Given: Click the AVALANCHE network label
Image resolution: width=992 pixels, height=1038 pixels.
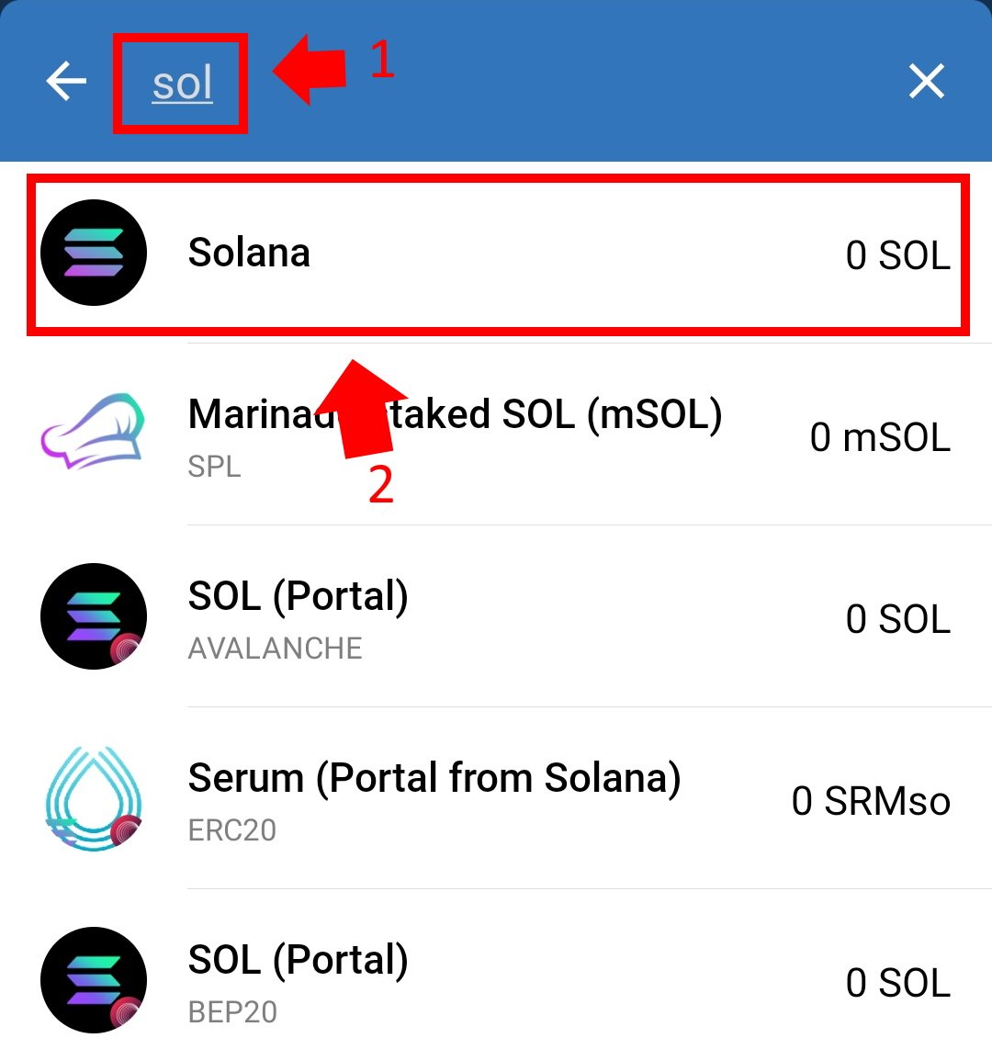Looking at the screenshot, I should tap(276, 649).
